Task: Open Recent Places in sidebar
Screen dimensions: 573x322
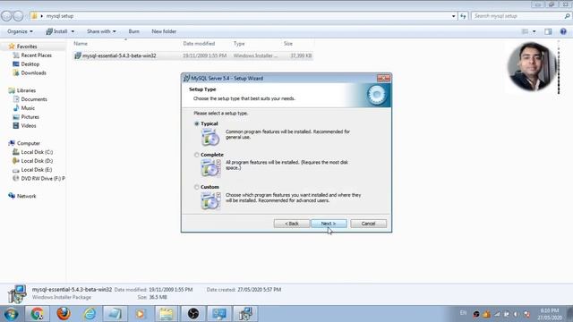Action: pos(36,55)
